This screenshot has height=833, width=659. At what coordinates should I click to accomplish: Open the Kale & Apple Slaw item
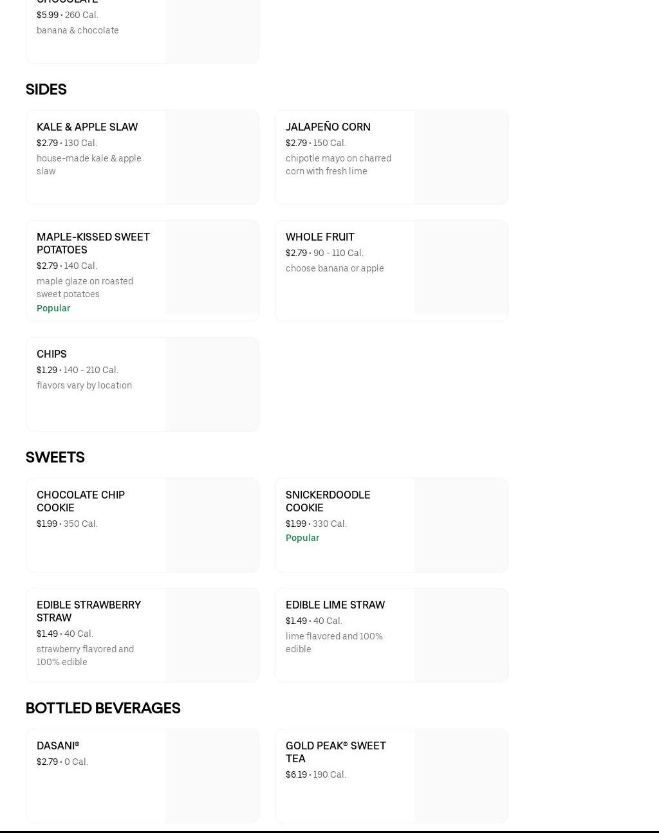click(x=87, y=127)
